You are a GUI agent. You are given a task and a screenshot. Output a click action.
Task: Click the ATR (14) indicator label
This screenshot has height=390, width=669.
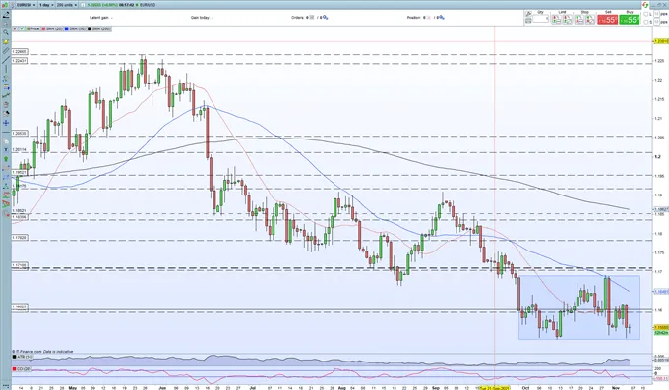pyautogui.click(x=23, y=357)
